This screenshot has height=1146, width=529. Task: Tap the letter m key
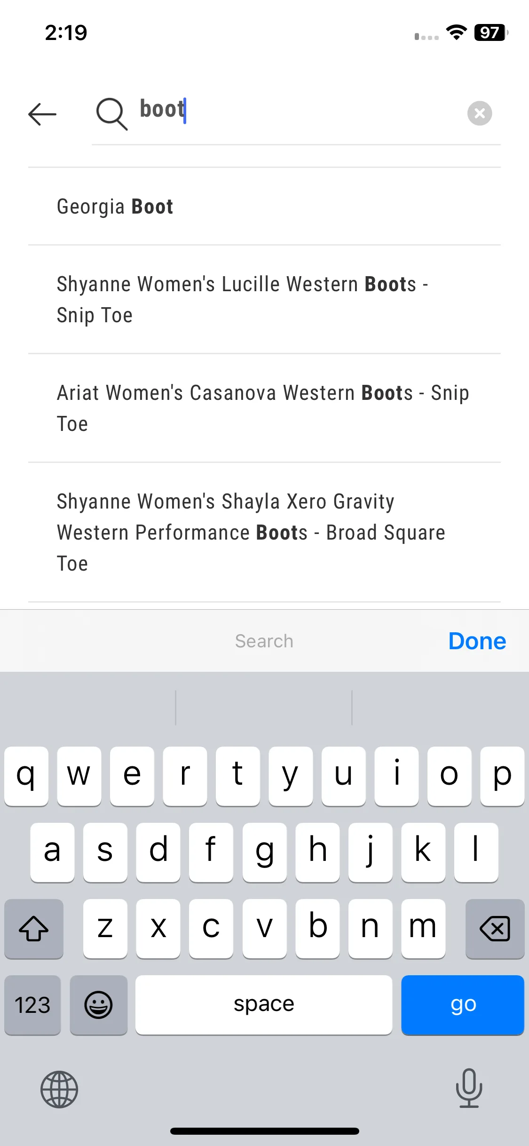[423, 929]
